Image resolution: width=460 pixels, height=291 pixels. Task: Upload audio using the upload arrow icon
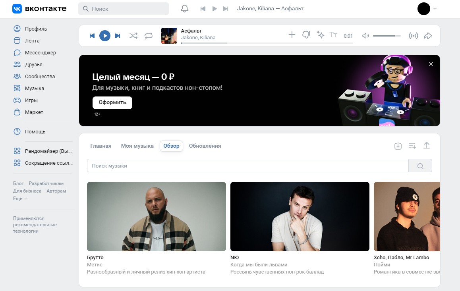click(x=426, y=146)
